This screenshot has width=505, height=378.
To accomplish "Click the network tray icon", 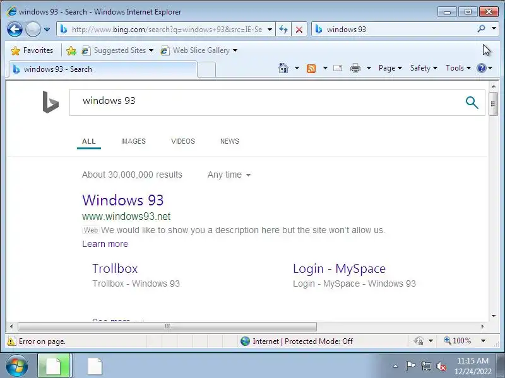I will (425, 366).
